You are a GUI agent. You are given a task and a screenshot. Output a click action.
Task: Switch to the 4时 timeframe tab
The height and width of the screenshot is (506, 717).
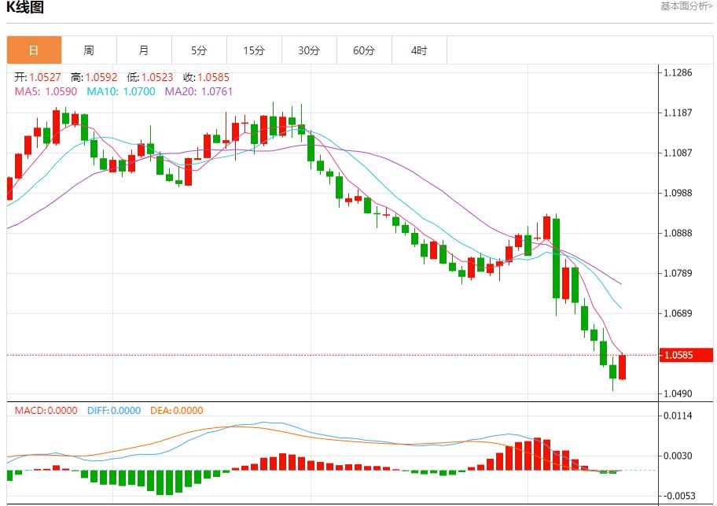tap(419, 50)
